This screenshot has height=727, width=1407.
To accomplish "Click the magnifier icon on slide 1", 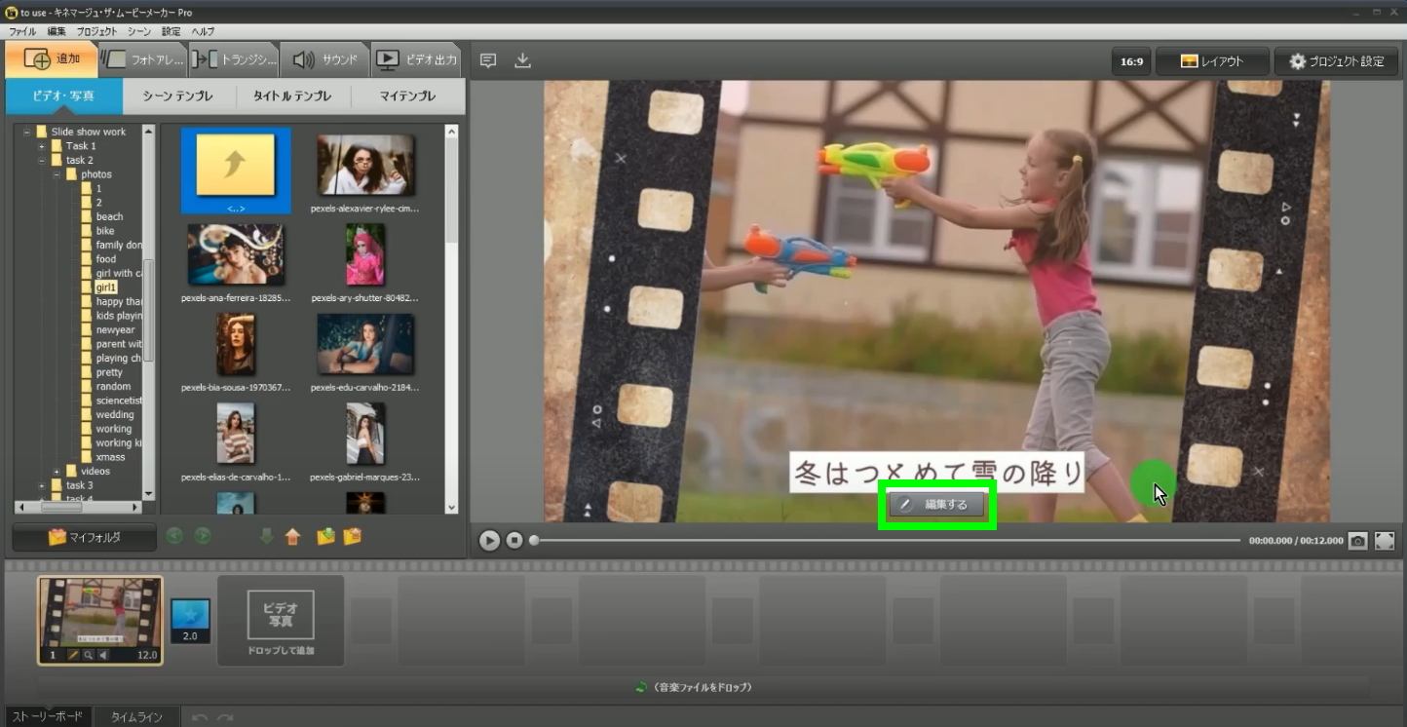I will point(88,655).
